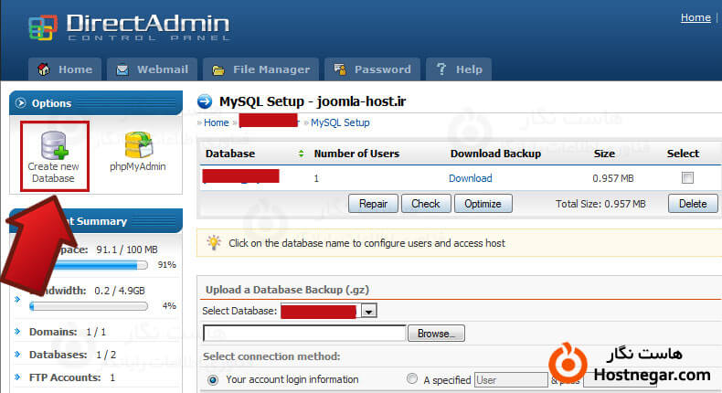
Task: Click the Check button
Action: (426, 204)
